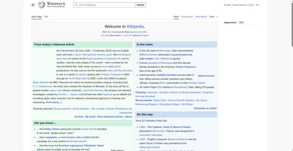This screenshot has height=151, width=293.
Task: Click the By email link
Action: tap(90, 117)
